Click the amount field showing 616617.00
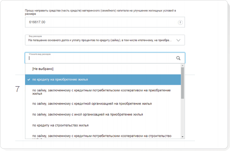The image size is (230, 151). click(105, 22)
